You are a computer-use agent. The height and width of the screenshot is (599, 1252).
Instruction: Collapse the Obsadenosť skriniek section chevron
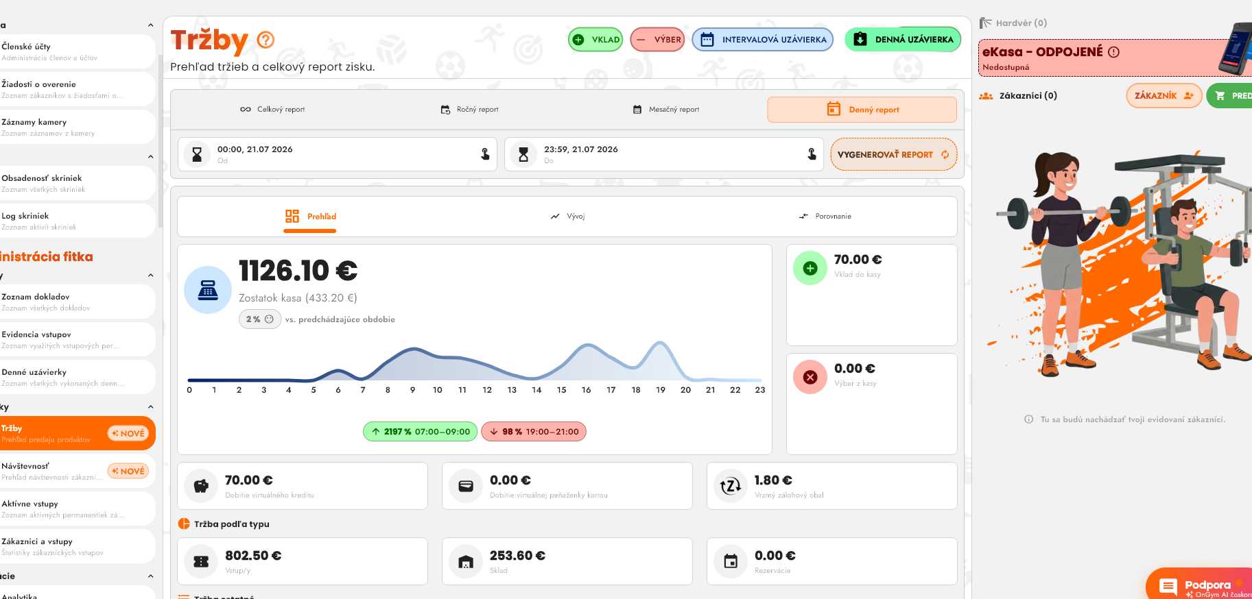tap(151, 157)
